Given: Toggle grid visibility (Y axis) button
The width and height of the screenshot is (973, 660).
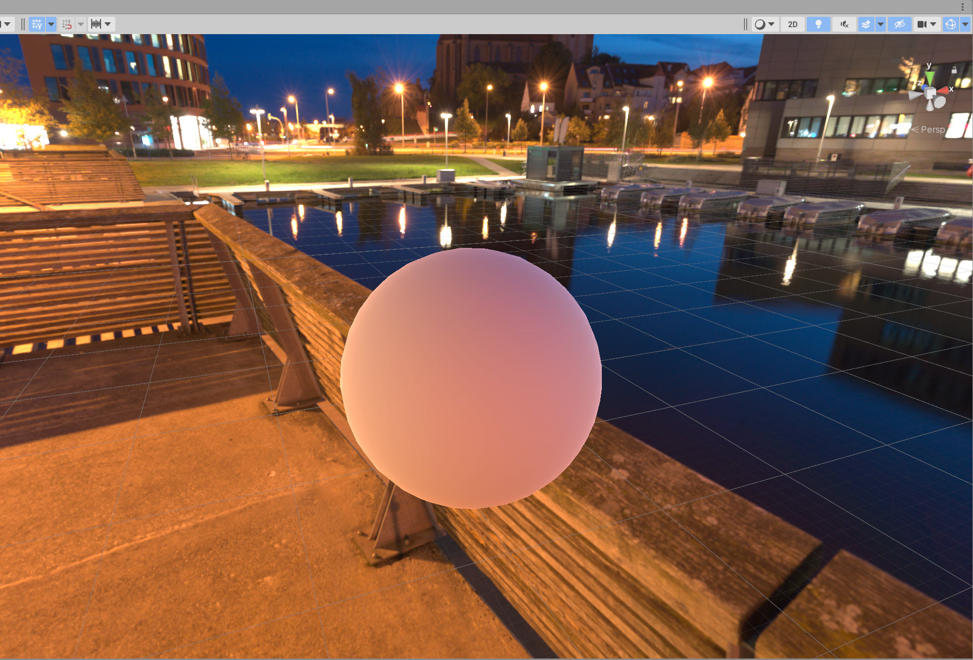Looking at the screenshot, I should (37, 24).
